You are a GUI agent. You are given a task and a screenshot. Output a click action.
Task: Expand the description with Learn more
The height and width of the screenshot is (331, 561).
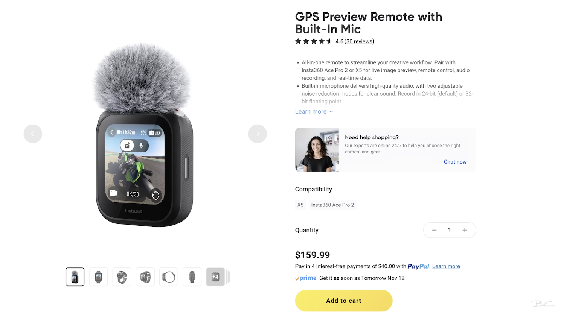click(314, 112)
